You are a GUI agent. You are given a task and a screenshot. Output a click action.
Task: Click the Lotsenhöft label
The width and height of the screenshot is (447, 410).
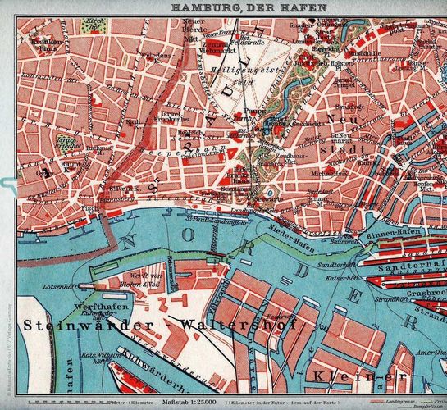coord(58,287)
